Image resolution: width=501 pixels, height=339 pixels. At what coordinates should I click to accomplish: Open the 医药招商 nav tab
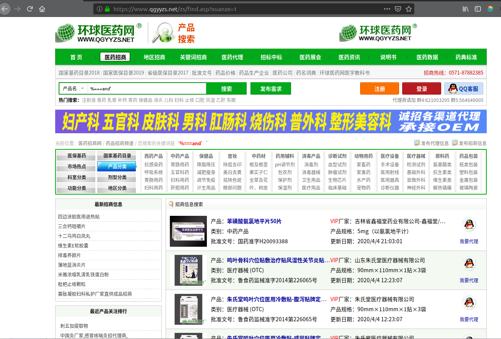[115, 57]
